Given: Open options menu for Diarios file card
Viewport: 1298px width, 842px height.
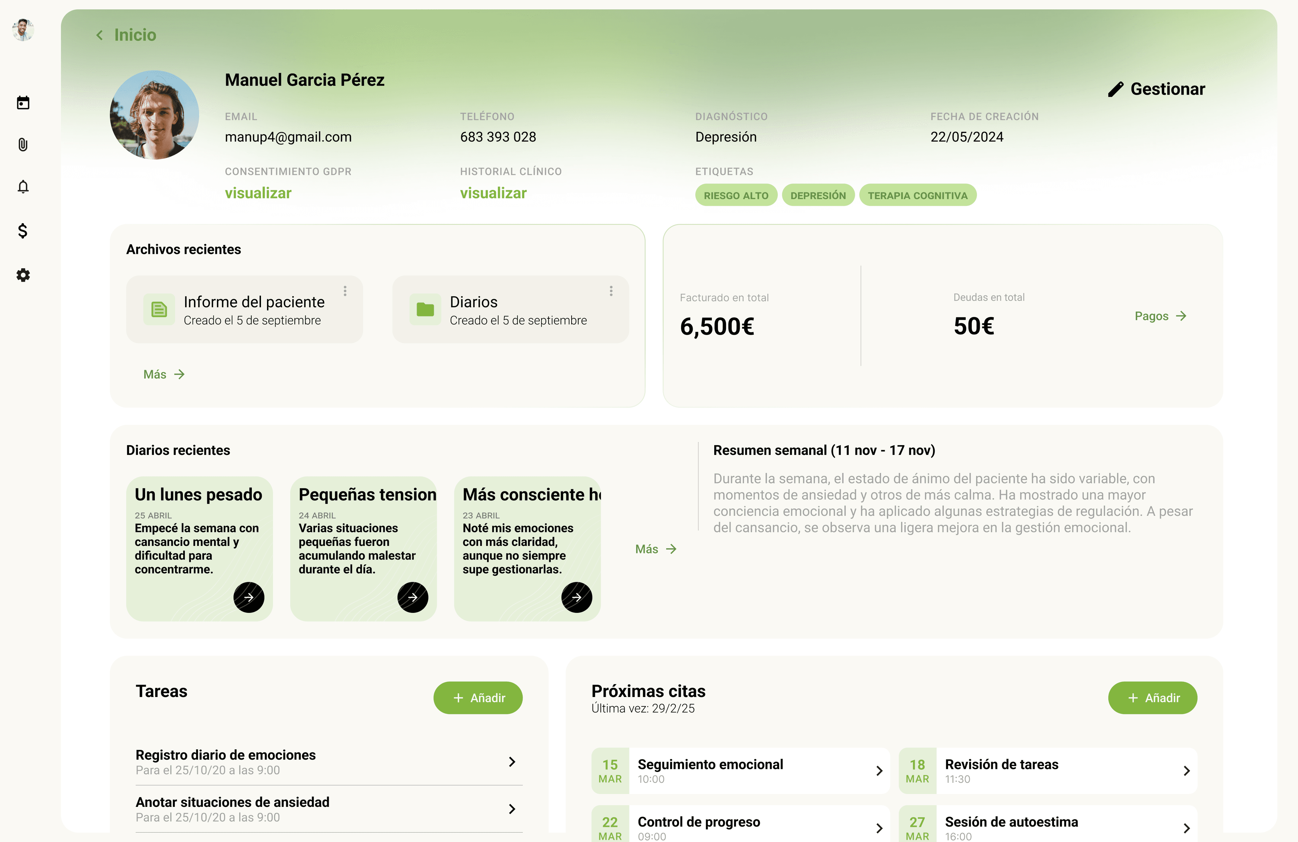Looking at the screenshot, I should [611, 291].
